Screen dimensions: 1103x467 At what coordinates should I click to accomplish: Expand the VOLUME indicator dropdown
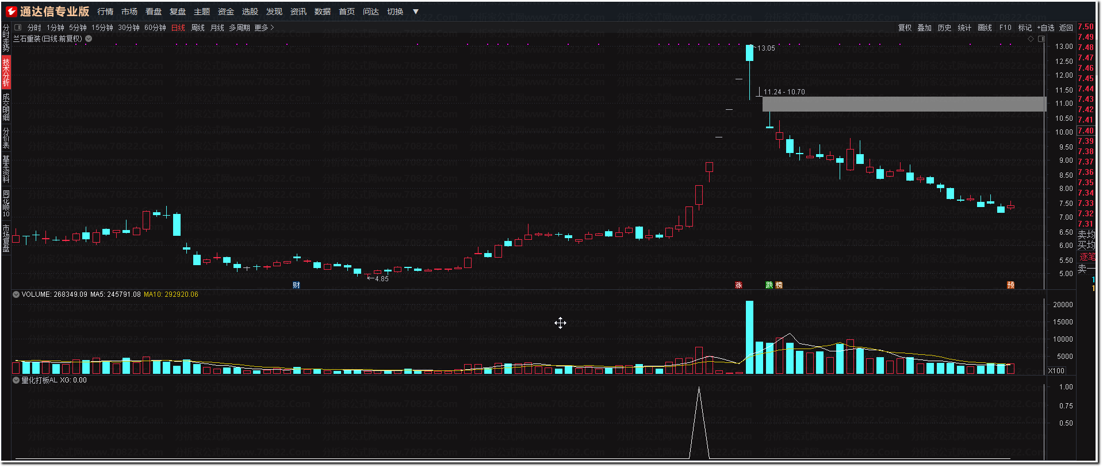[x=16, y=294]
